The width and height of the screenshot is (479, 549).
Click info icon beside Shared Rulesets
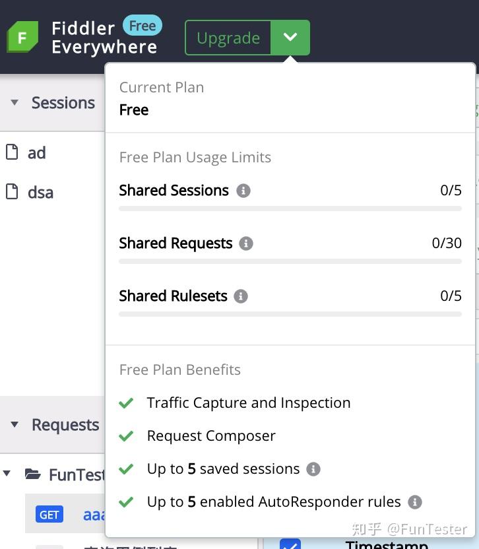241,296
